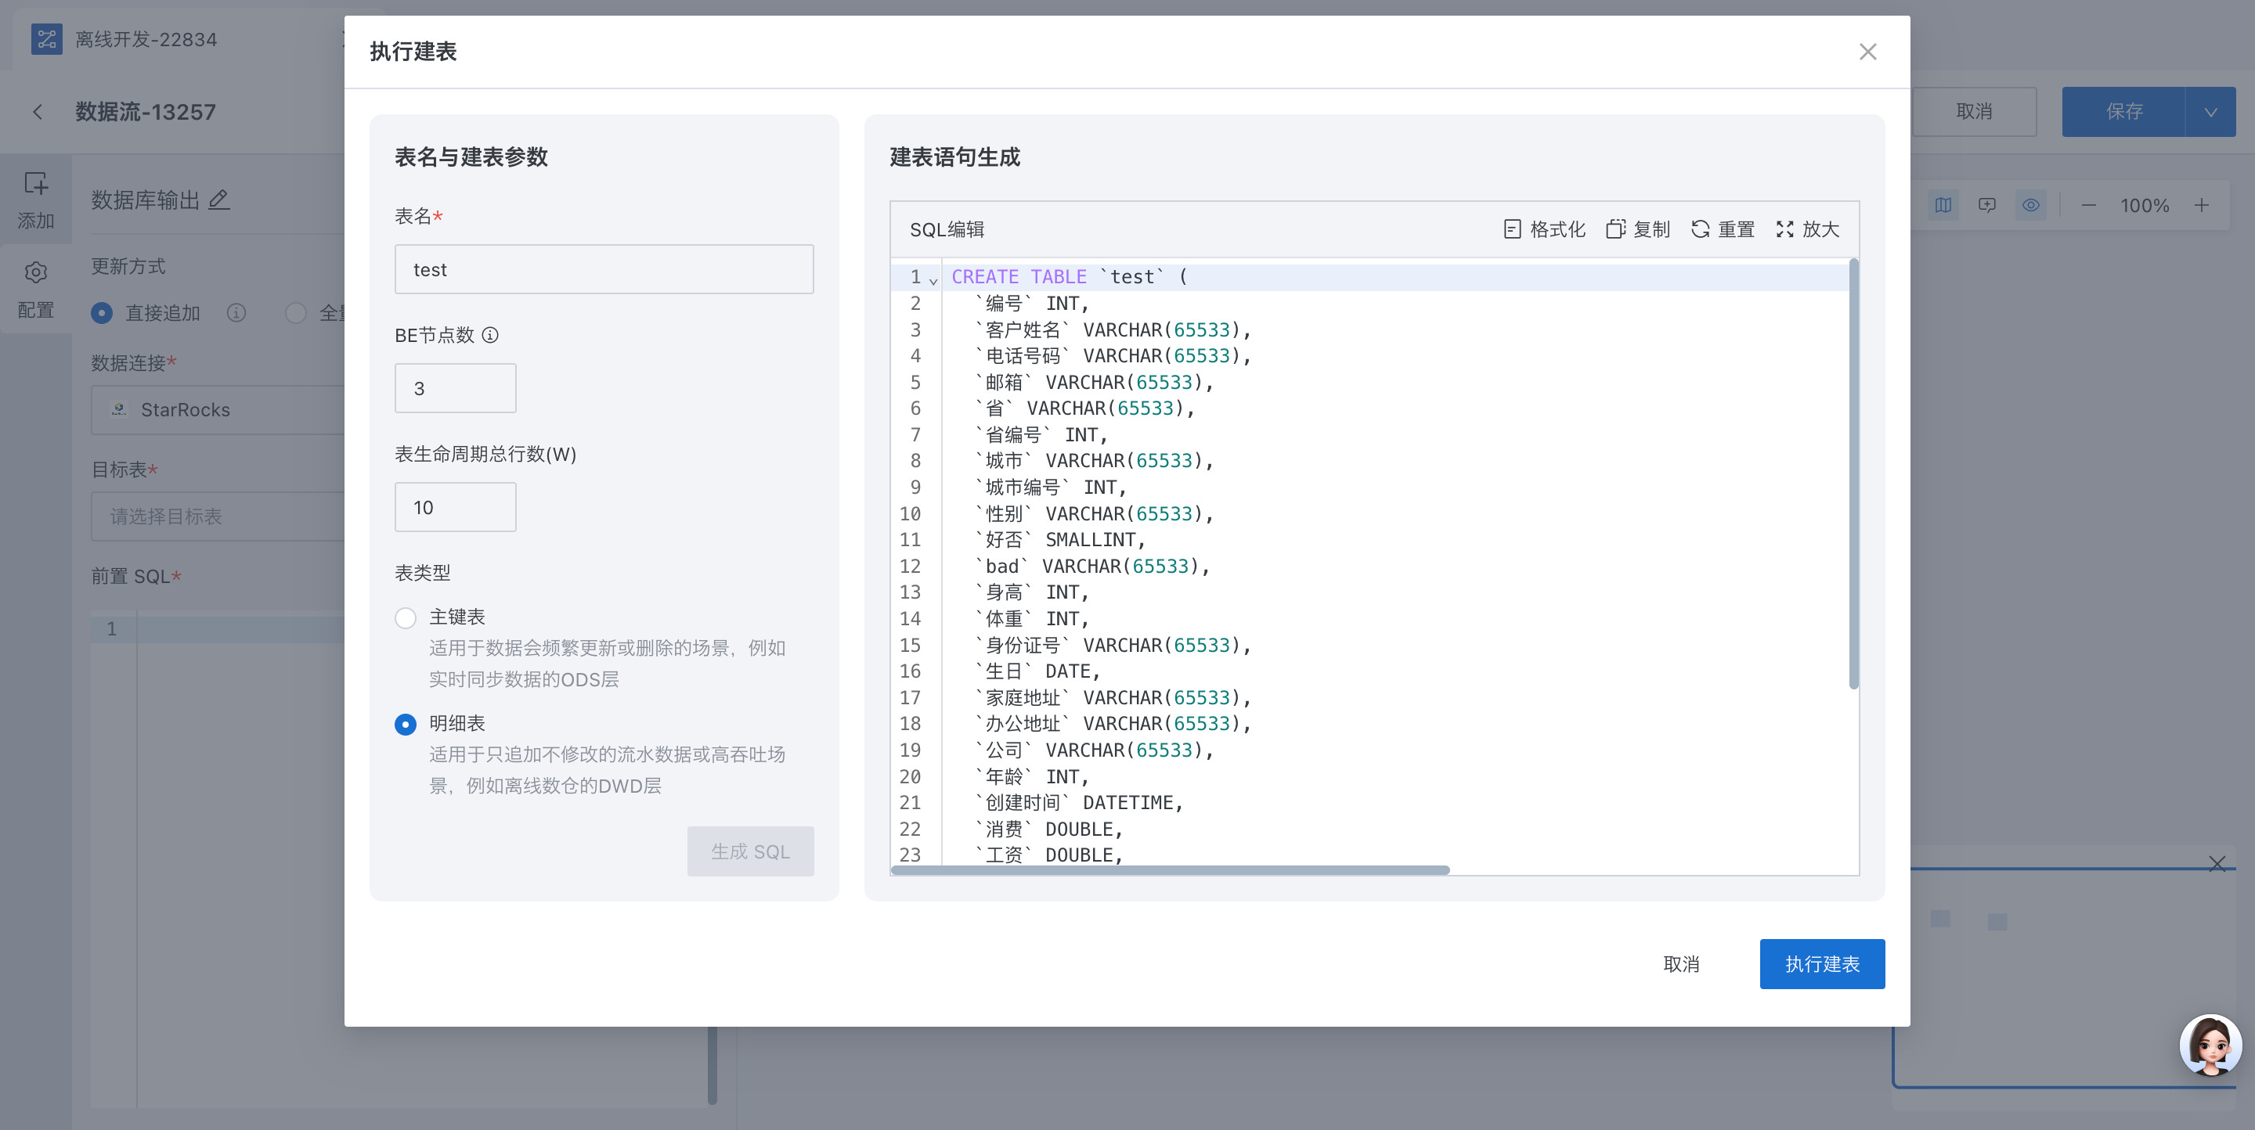Click the BE节点数 info icon
Screen dimensions: 2255x1130
coord(490,335)
